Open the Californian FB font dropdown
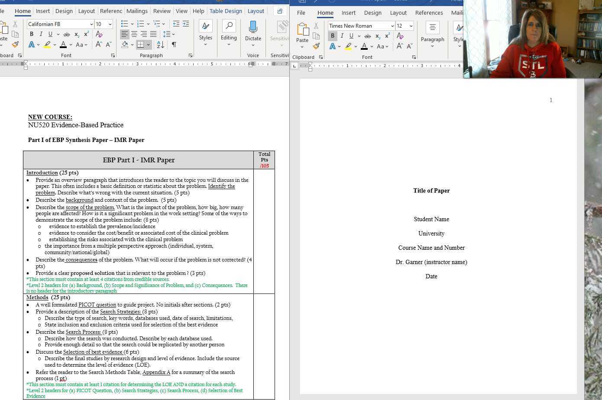 tap(91, 24)
